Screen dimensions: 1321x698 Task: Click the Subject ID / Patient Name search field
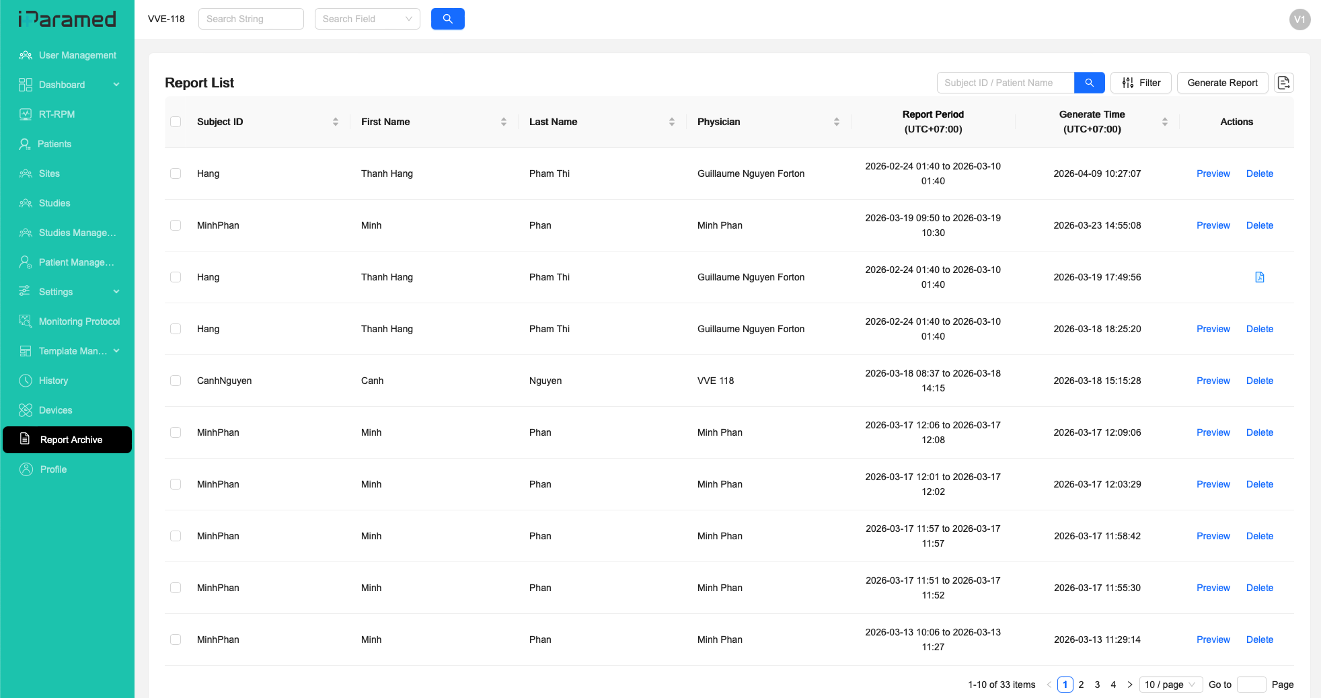(x=1006, y=83)
